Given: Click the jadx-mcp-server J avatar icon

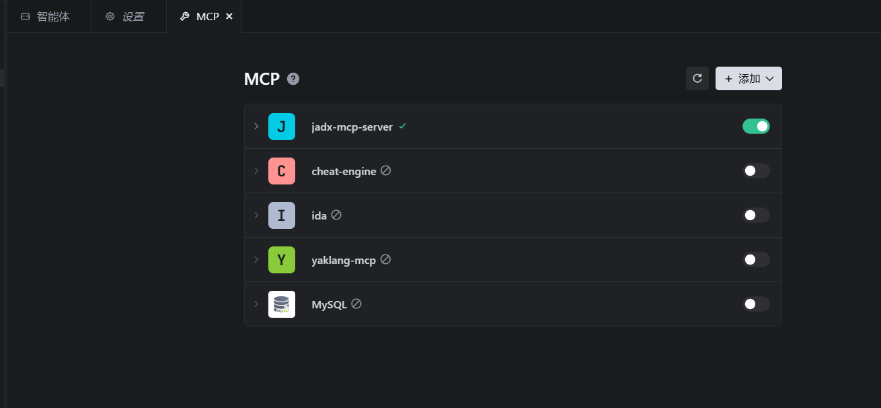Looking at the screenshot, I should tap(282, 127).
